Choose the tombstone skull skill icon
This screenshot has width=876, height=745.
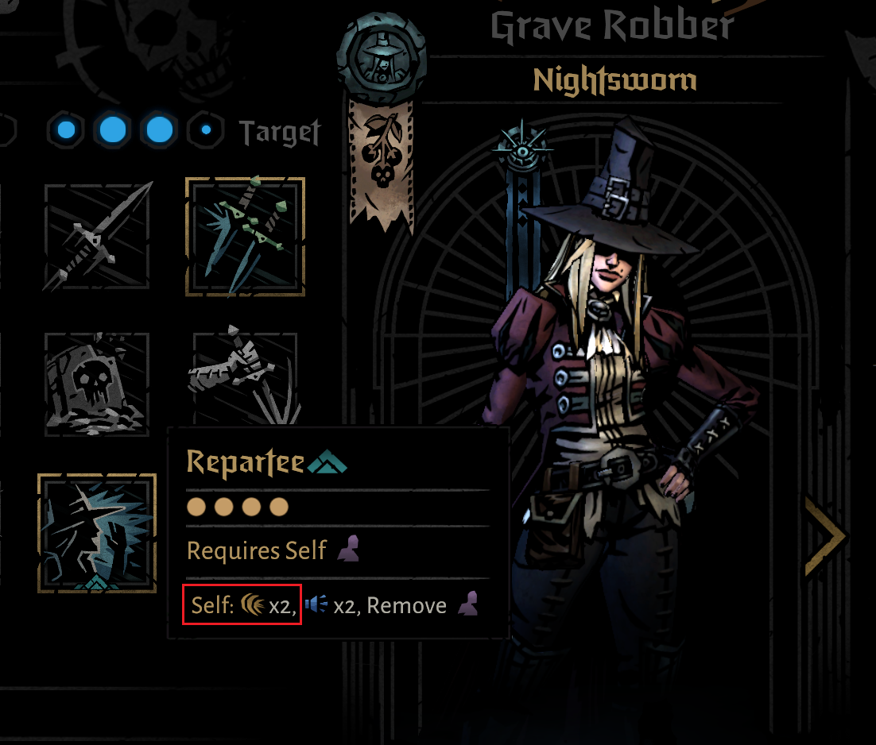click(97, 384)
